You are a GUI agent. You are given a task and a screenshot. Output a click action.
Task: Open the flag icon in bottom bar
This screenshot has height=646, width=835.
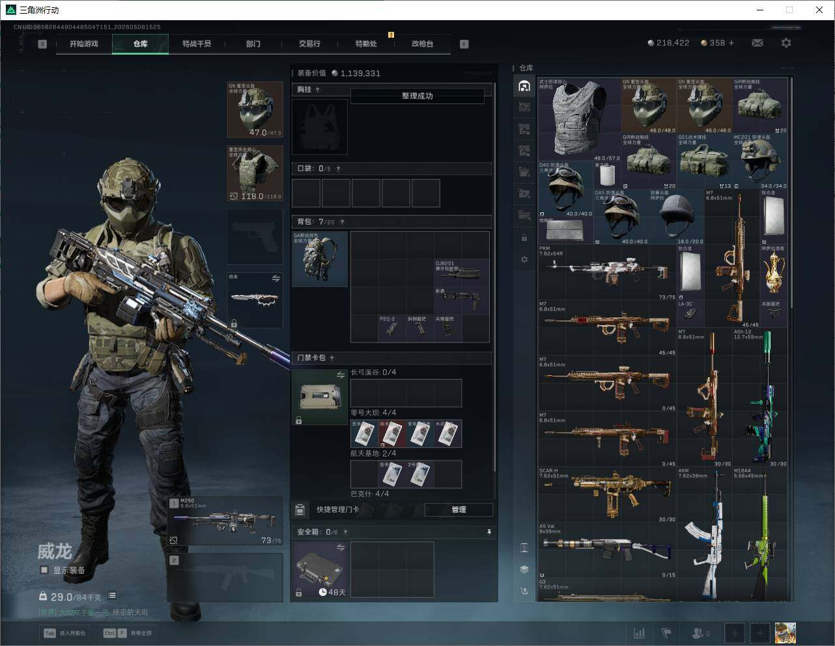click(x=666, y=632)
